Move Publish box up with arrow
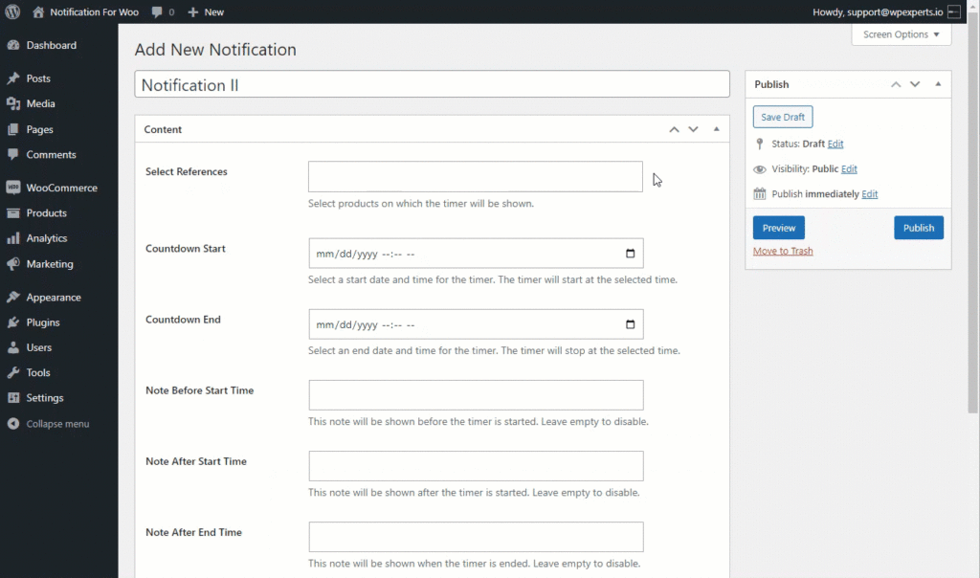 pyautogui.click(x=896, y=84)
